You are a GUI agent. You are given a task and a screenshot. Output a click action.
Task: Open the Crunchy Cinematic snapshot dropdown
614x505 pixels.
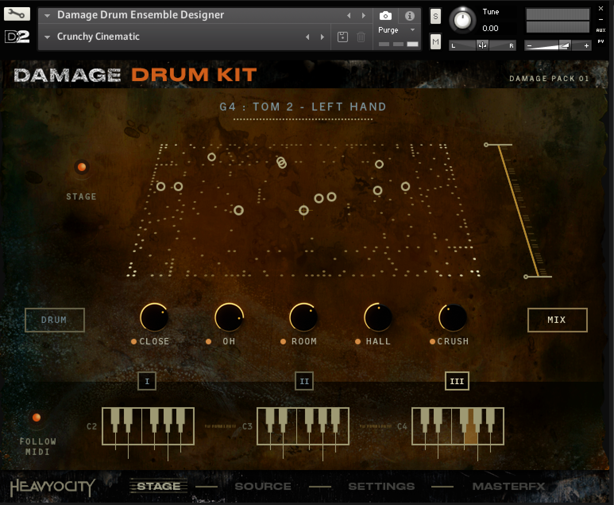point(47,37)
